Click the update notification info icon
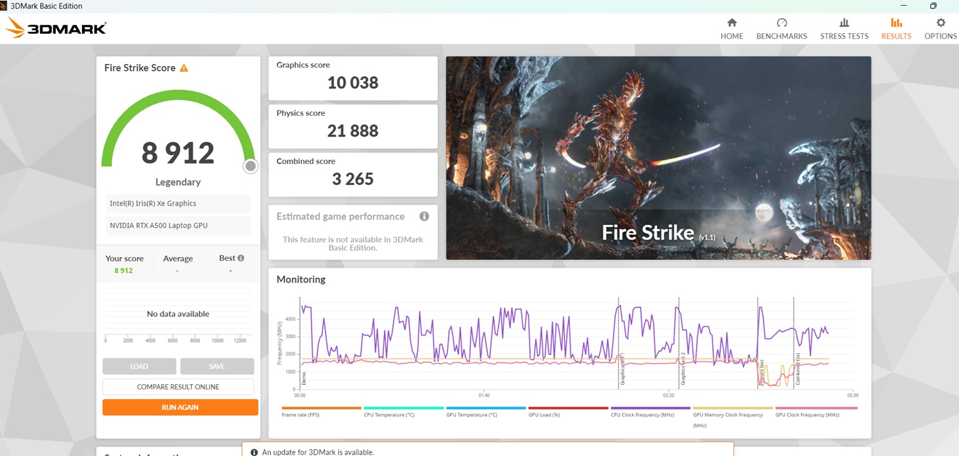 coord(254,452)
